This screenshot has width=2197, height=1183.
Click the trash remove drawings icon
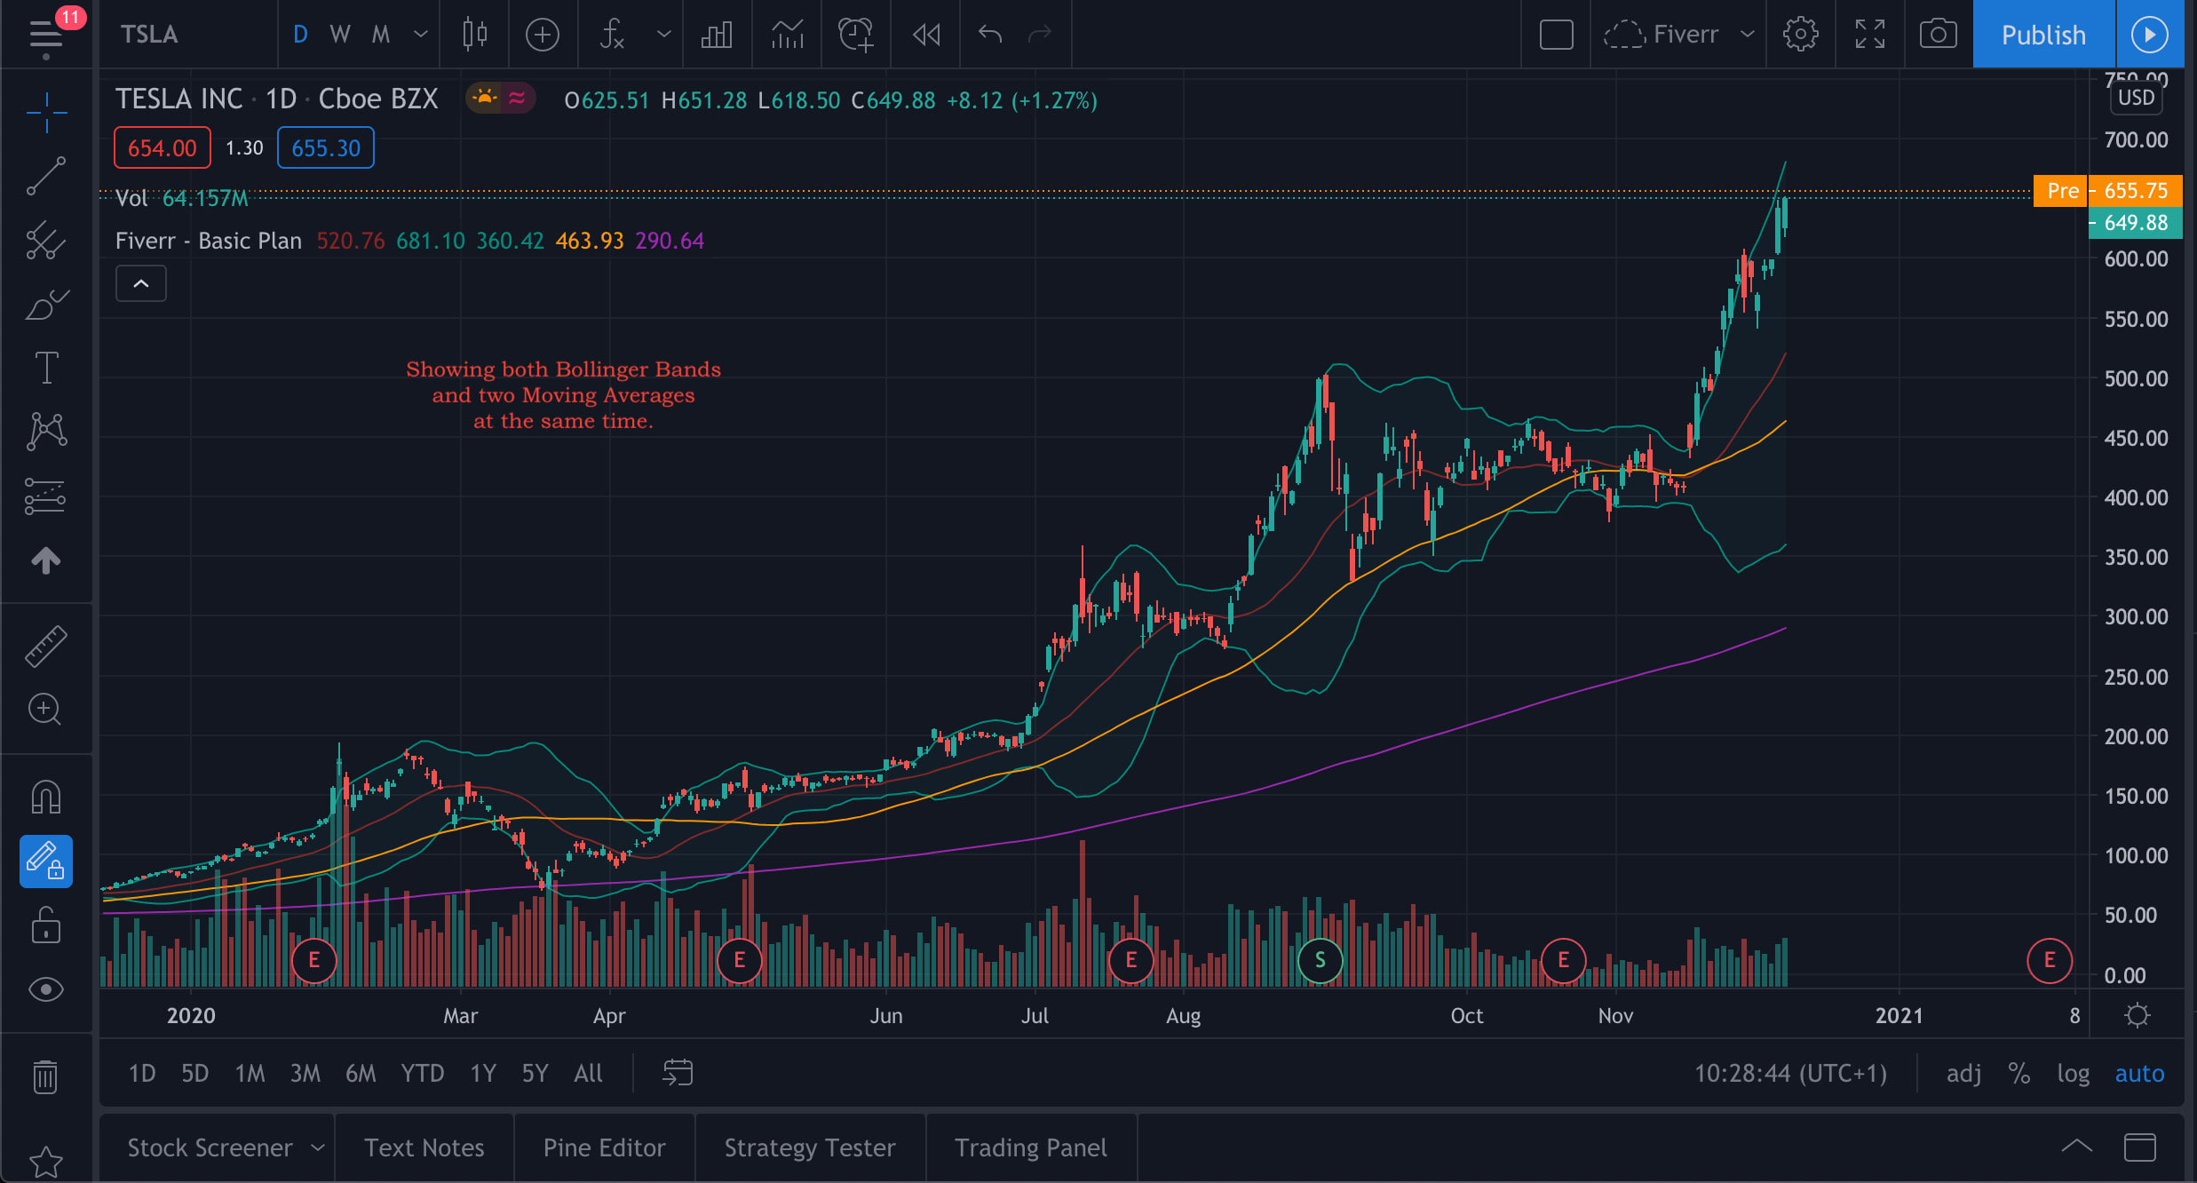(x=46, y=1076)
